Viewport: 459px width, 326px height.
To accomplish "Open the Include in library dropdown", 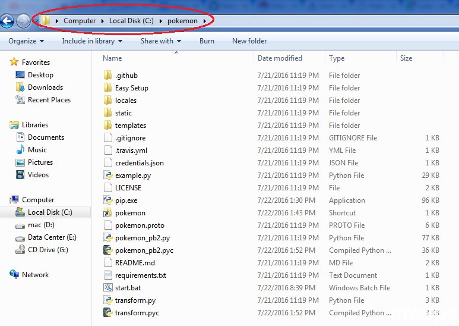I will click(92, 41).
